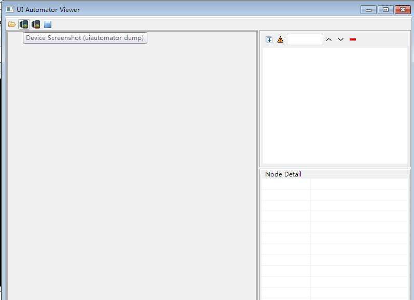
Task: Go to next search result down arrow
Action: tap(341, 39)
